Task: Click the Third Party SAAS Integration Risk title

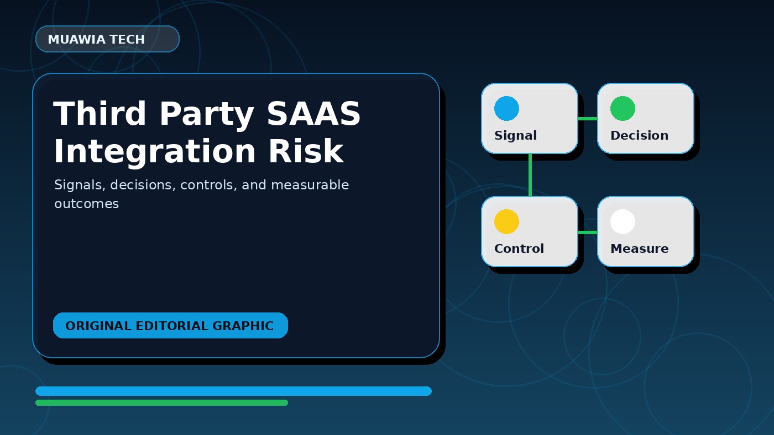Action: (x=207, y=133)
